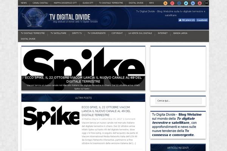This screenshot has width=227, height=151.
Task: Open the DIRITTI TV category
Action: (77, 33)
